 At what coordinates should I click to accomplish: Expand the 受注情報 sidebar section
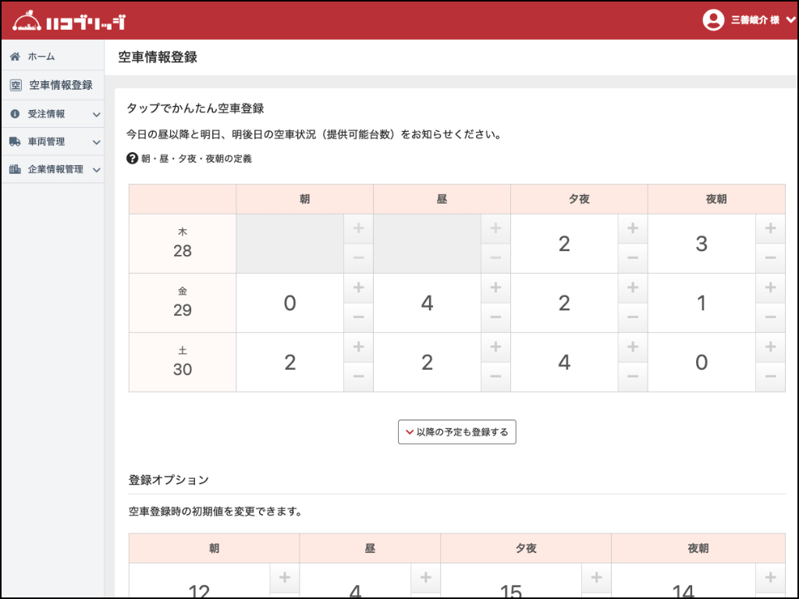point(96,113)
